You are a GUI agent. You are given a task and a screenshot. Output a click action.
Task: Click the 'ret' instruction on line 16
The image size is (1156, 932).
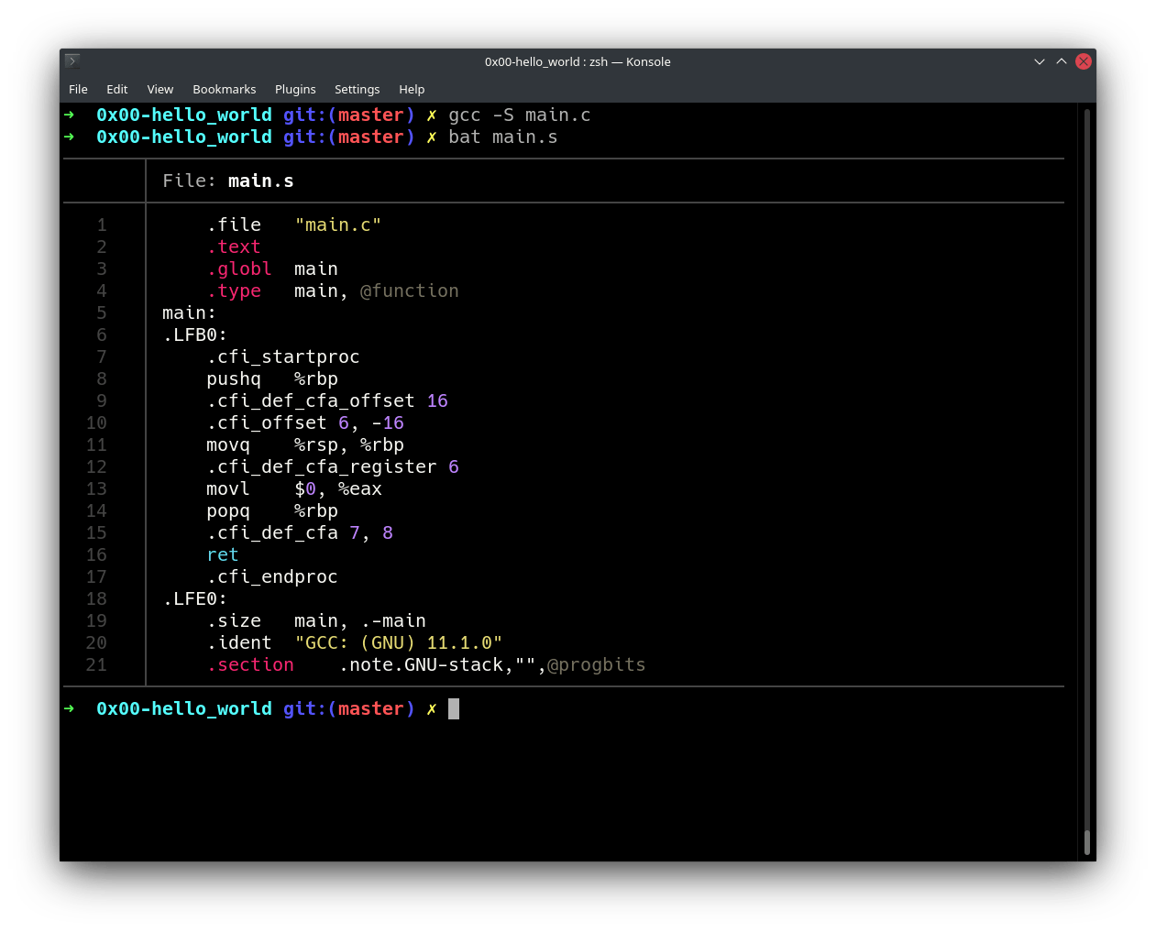click(223, 554)
